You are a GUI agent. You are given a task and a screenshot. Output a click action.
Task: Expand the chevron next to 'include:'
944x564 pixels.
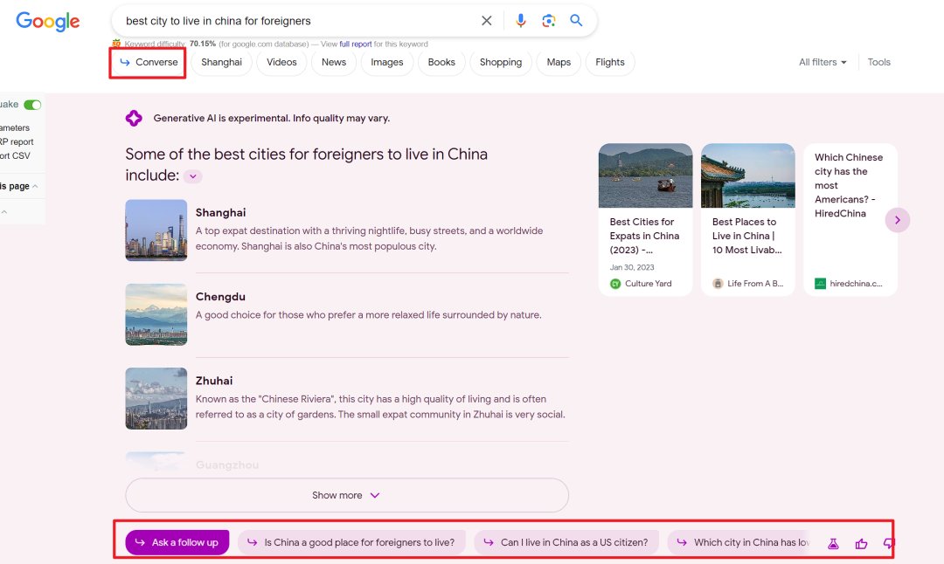click(192, 176)
